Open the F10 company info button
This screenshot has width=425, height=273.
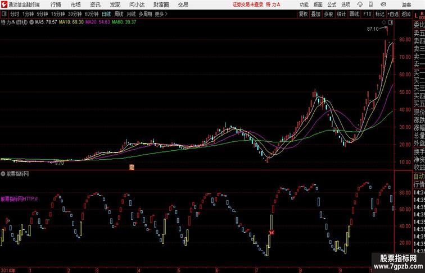[x=367, y=14]
